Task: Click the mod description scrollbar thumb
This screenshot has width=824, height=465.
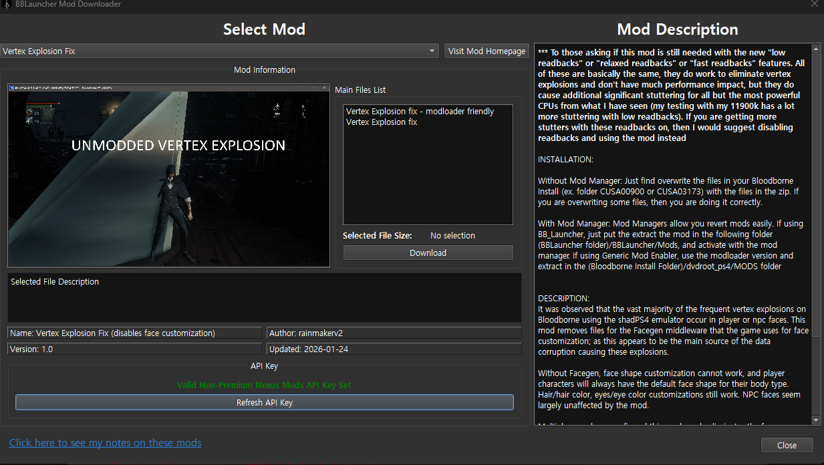Action: [815, 194]
